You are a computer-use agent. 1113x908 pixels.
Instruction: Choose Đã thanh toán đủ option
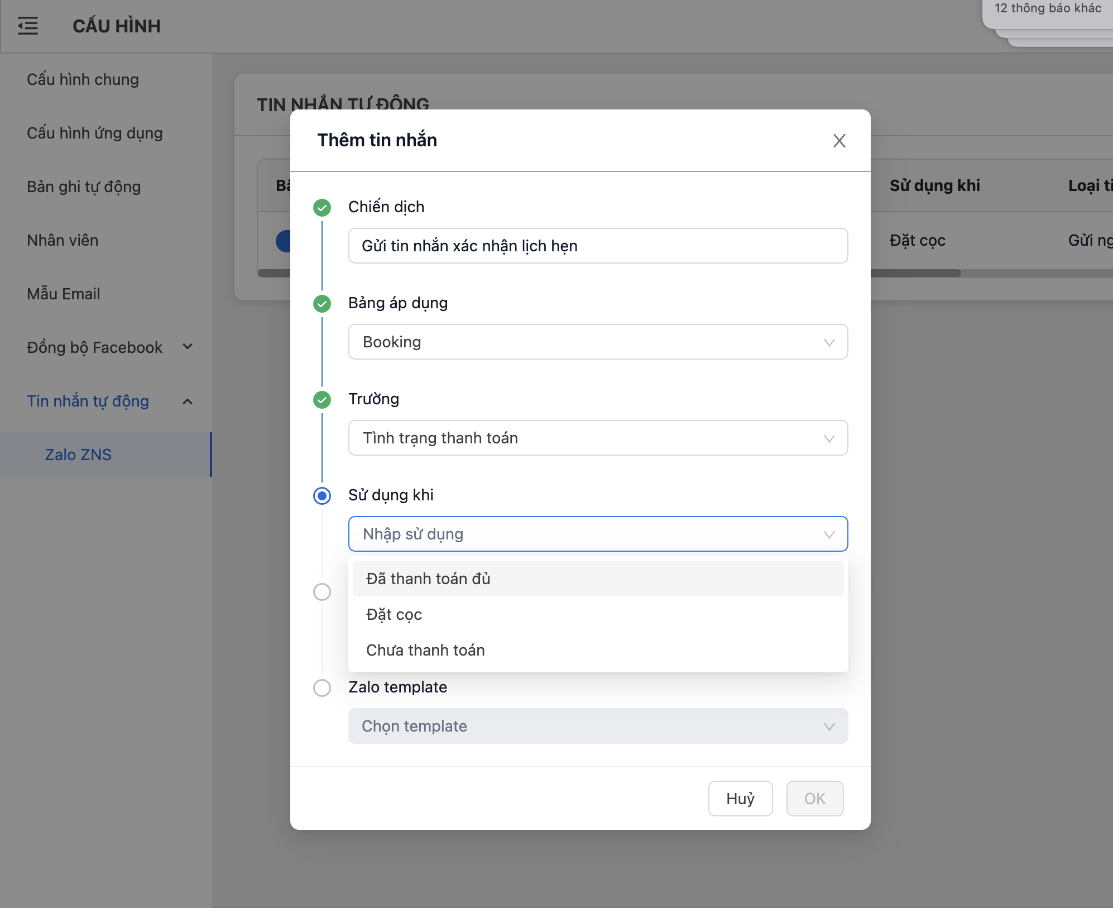(x=428, y=579)
